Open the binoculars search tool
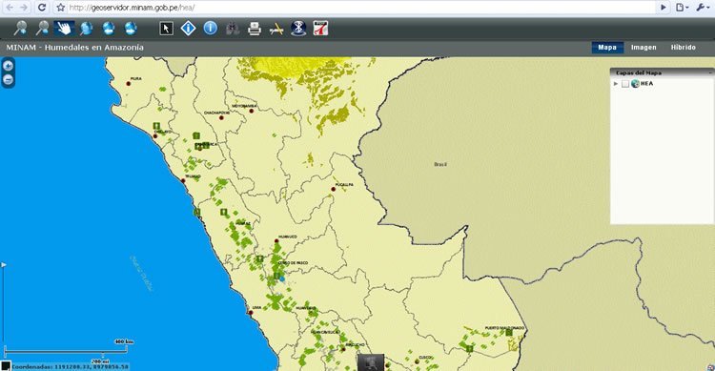 pos(233,29)
